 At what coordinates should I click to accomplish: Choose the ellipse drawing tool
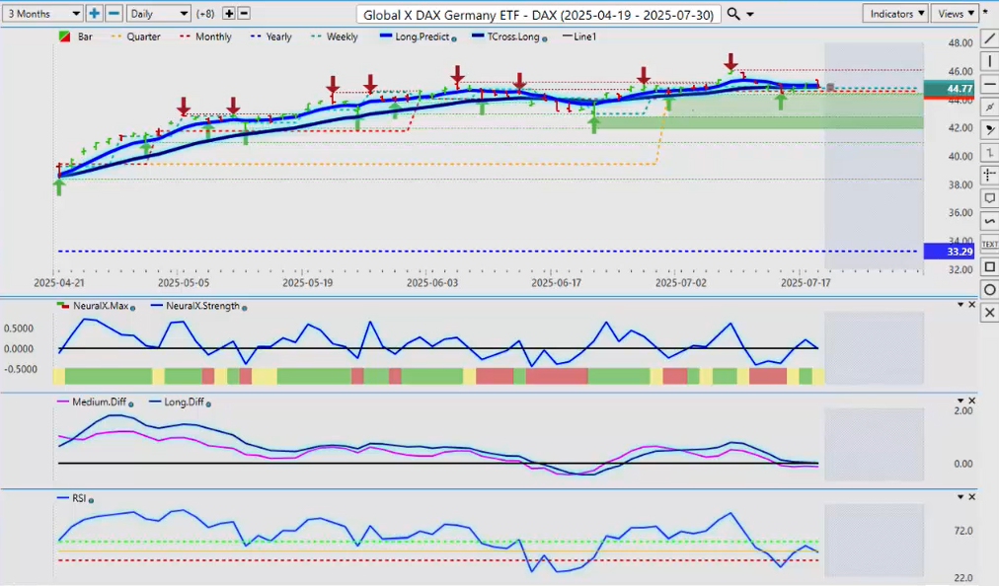[x=989, y=289]
